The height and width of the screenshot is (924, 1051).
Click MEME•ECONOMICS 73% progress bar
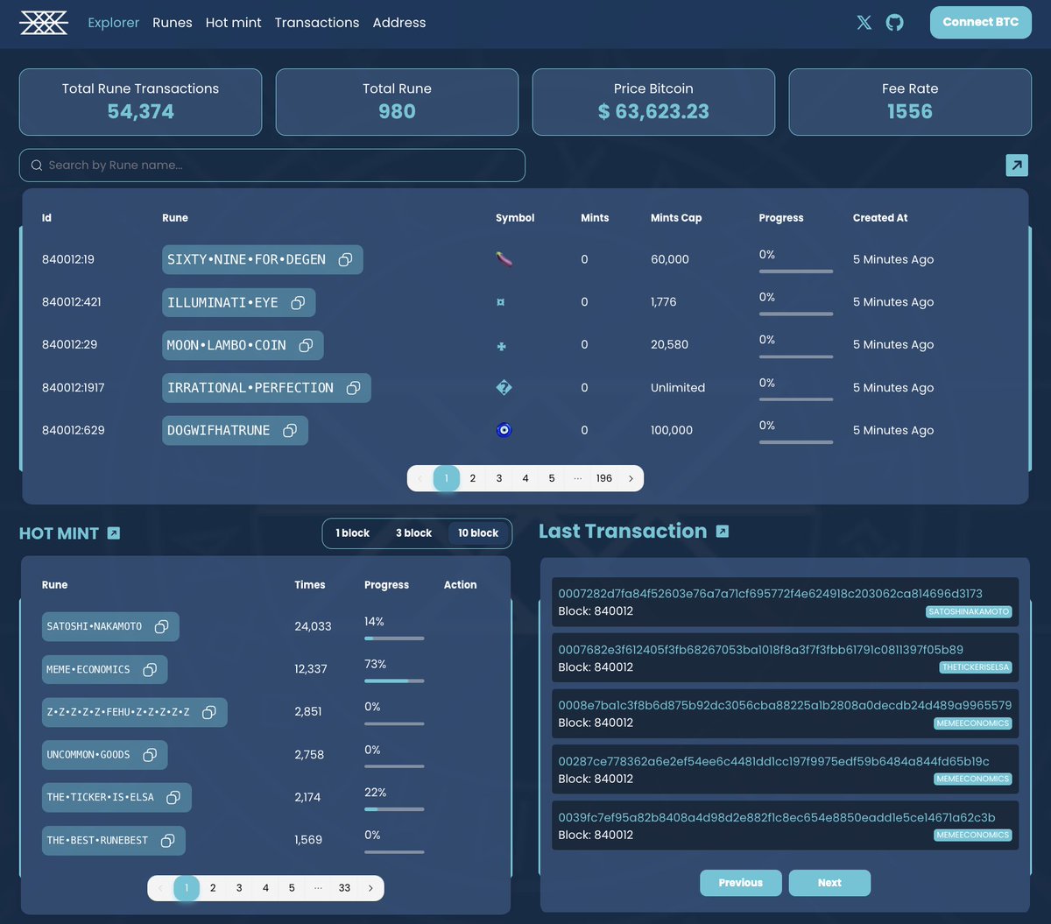[394, 681]
